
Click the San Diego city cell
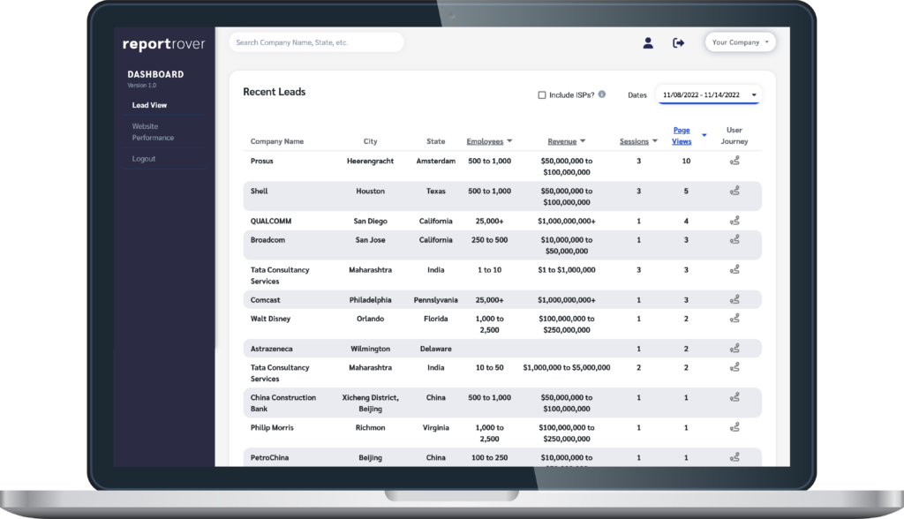pos(370,221)
